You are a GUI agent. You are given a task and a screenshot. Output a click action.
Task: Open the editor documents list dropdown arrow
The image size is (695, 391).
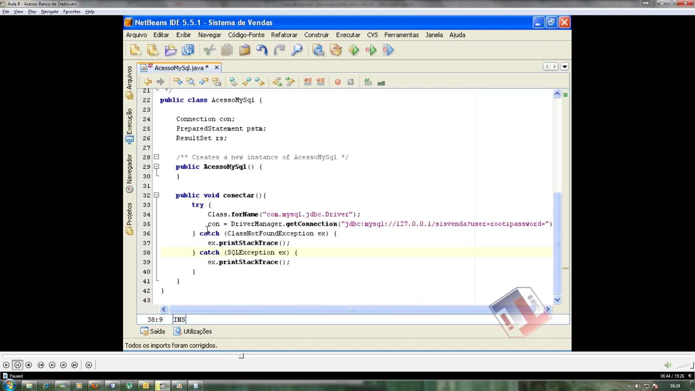[x=565, y=67]
